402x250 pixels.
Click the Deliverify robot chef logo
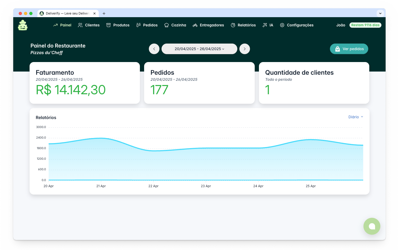point(23,25)
